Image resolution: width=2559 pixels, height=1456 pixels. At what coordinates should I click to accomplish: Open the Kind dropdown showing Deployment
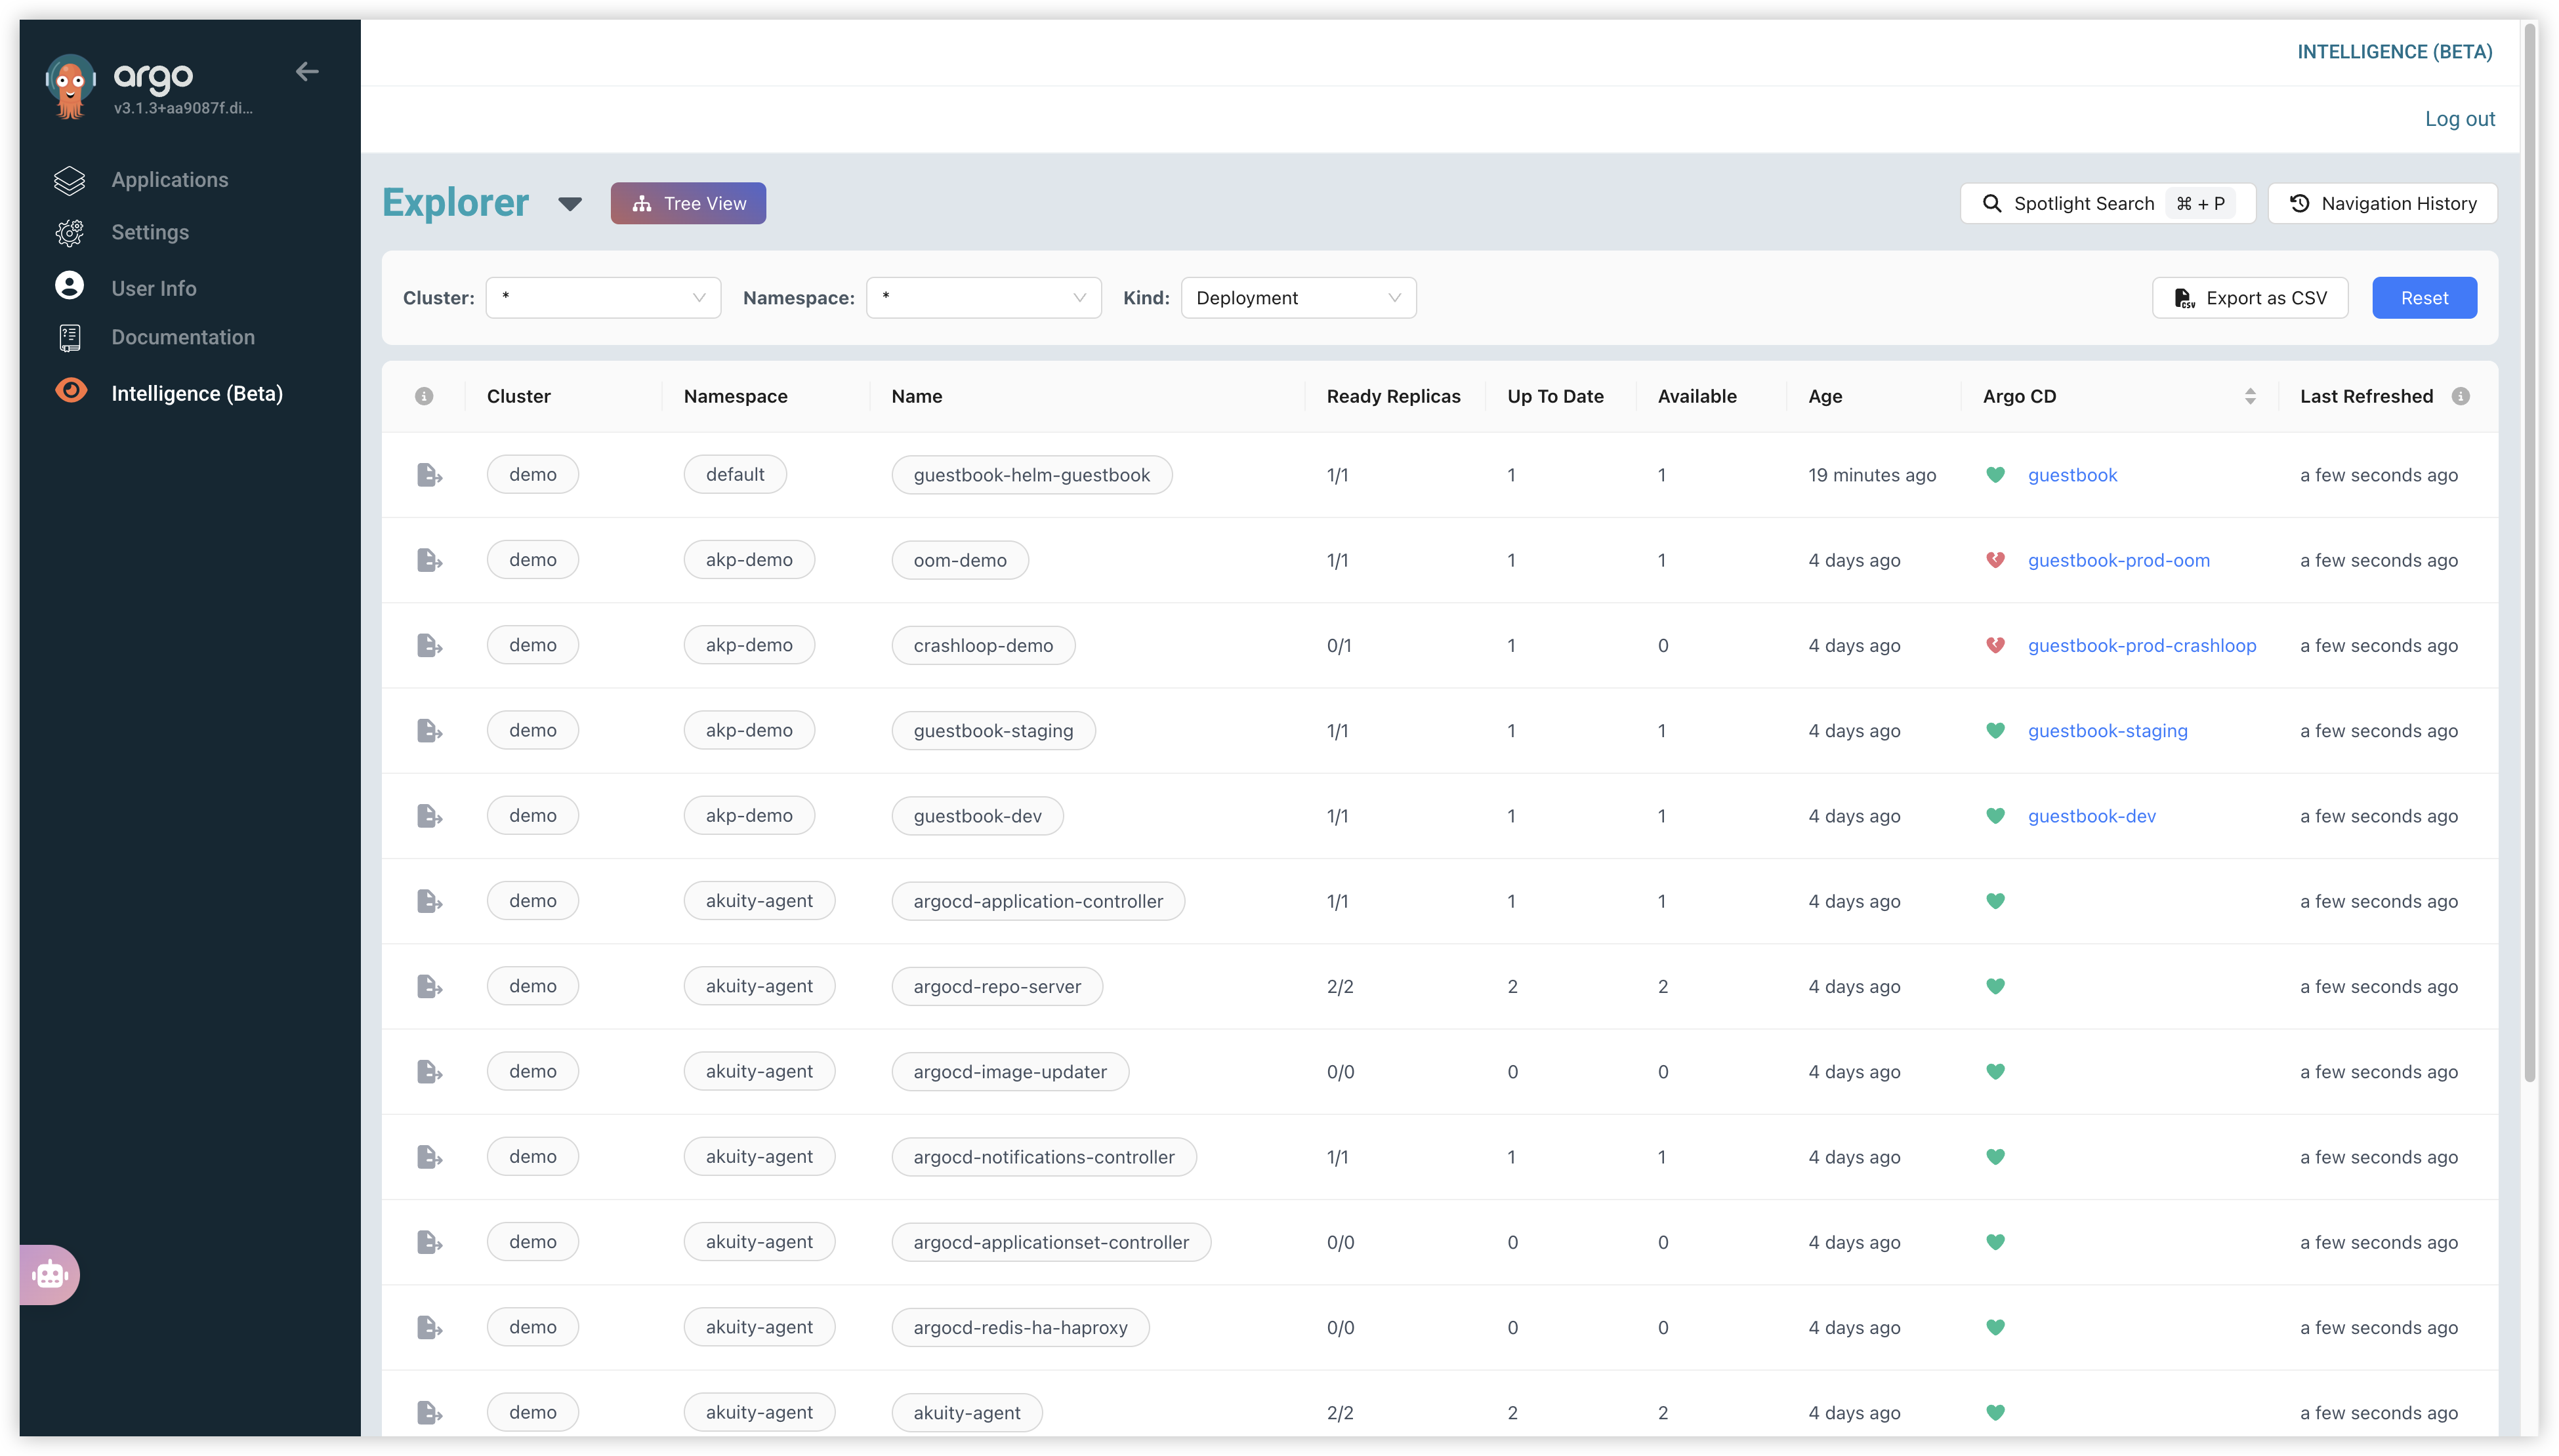click(x=1297, y=298)
